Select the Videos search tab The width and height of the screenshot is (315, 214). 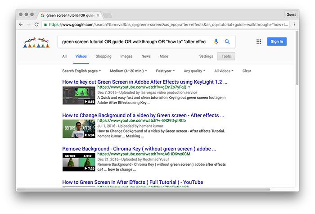tap(81, 56)
